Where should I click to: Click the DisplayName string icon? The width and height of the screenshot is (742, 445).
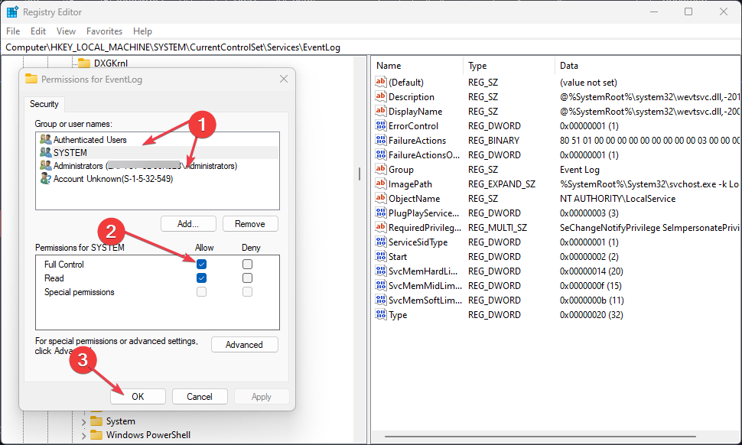[380, 111]
